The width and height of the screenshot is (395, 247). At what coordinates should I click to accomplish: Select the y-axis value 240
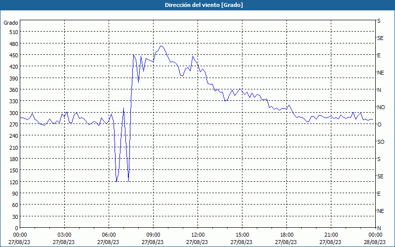pyautogui.click(x=14, y=136)
